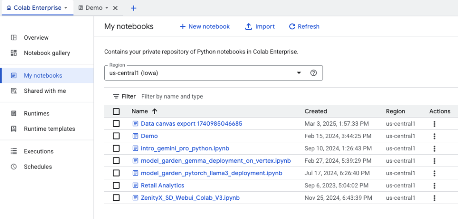Image resolution: width=458 pixels, height=219 pixels.
Task: Click the Refresh button
Action: tap(304, 26)
